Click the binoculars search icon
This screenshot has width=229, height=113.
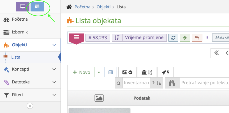[x=172, y=83]
